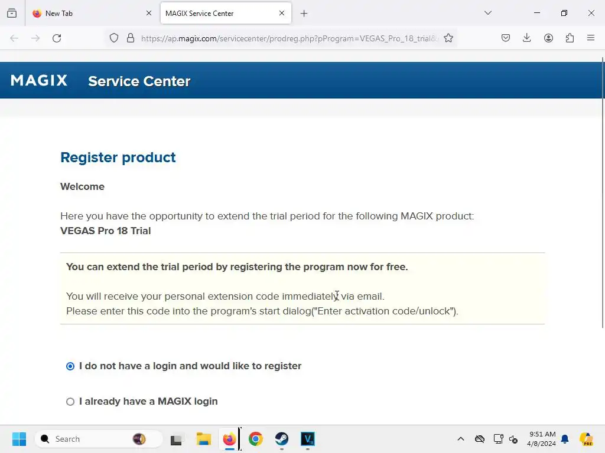Close the MAGIX Service Center tab
This screenshot has width=605, height=453.
point(282,13)
